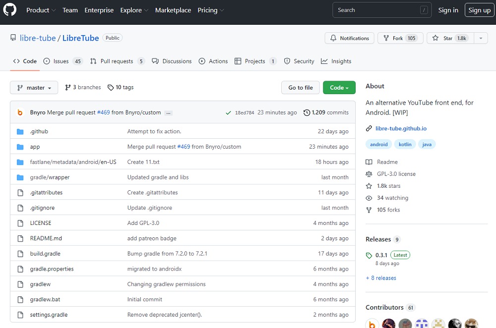Click the branches fork icon
The height and width of the screenshot is (328, 496).
(x=67, y=88)
